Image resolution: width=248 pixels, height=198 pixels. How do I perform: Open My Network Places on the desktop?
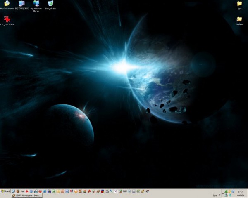[36, 6]
